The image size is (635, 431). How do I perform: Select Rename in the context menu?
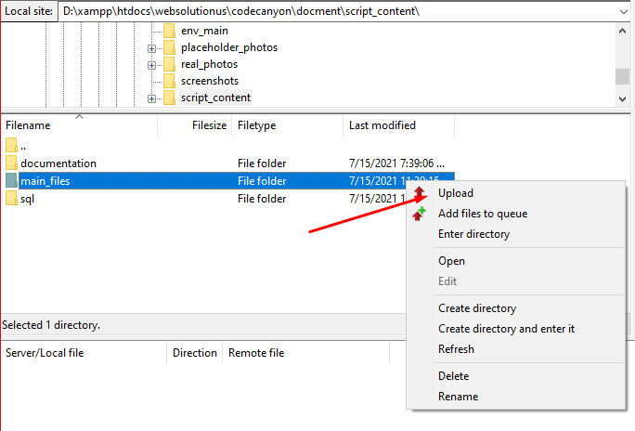(x=459, y=397)
